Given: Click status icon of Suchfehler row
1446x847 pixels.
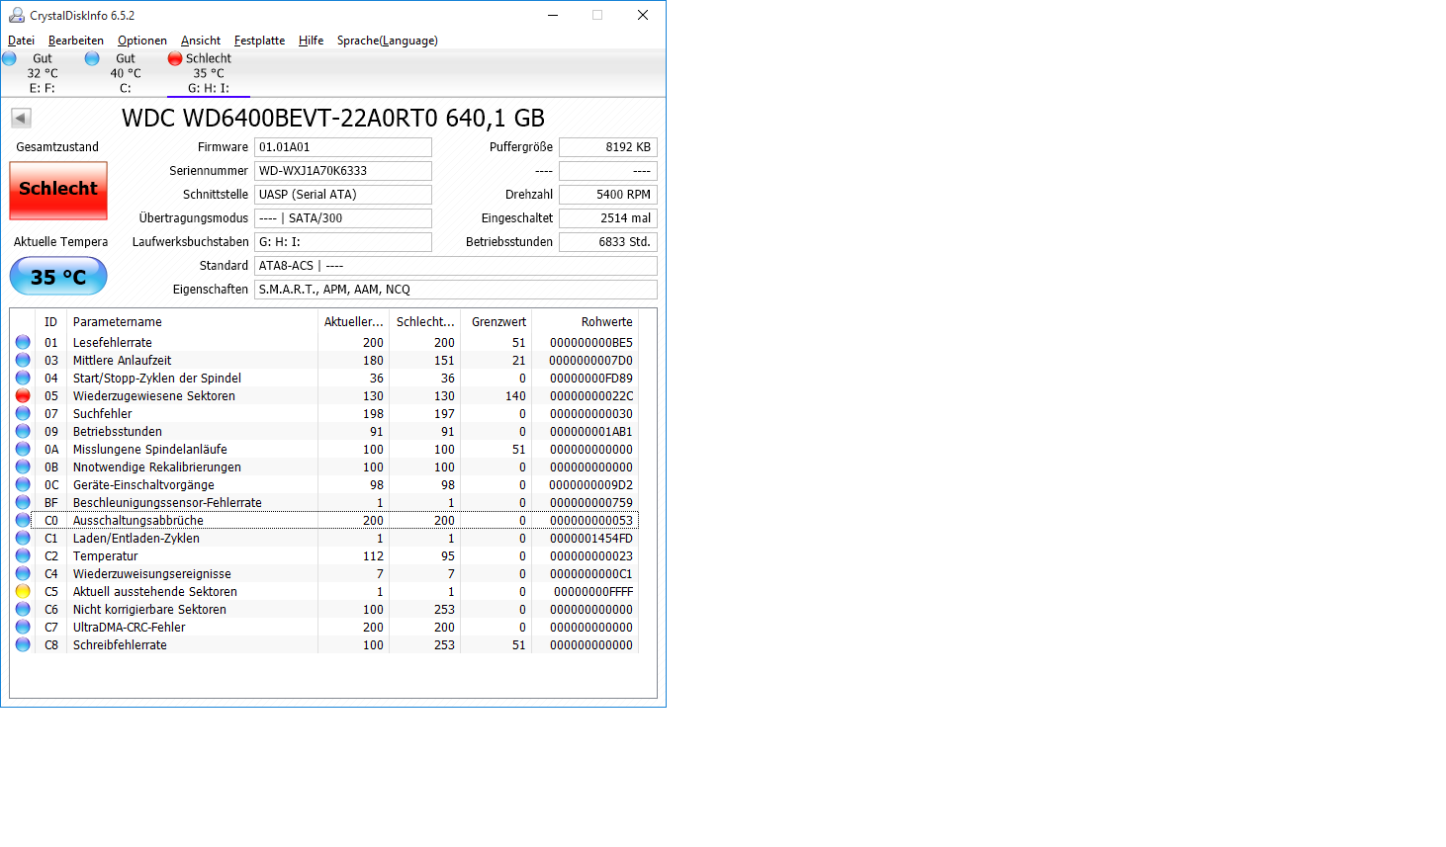Looking at the screenshot, I should (23, 413).
